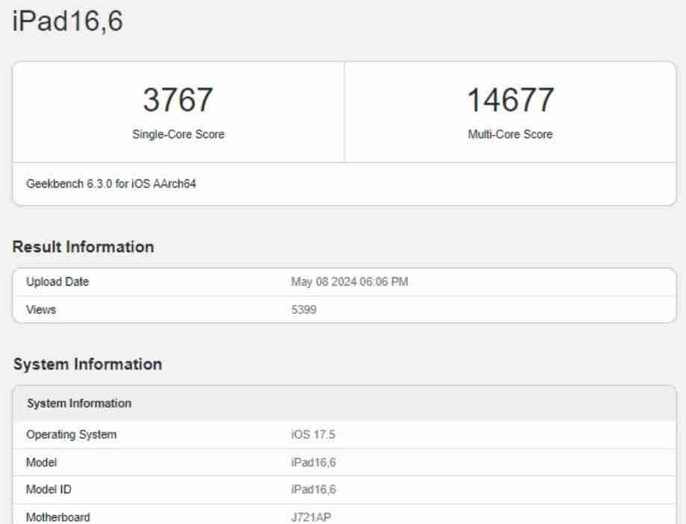Click Geekbench 6.3.0 for iOS AArch64 text

[111, 184]
